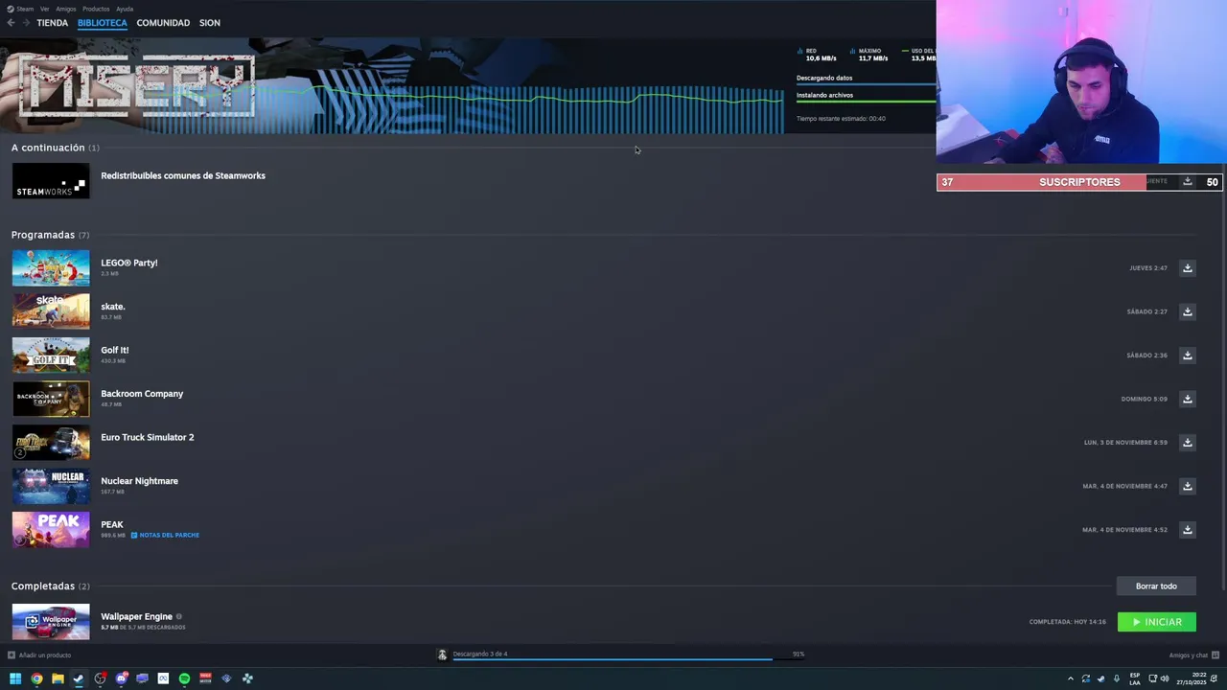Open the COMUNIDAD tab

[x=163, y=23]
